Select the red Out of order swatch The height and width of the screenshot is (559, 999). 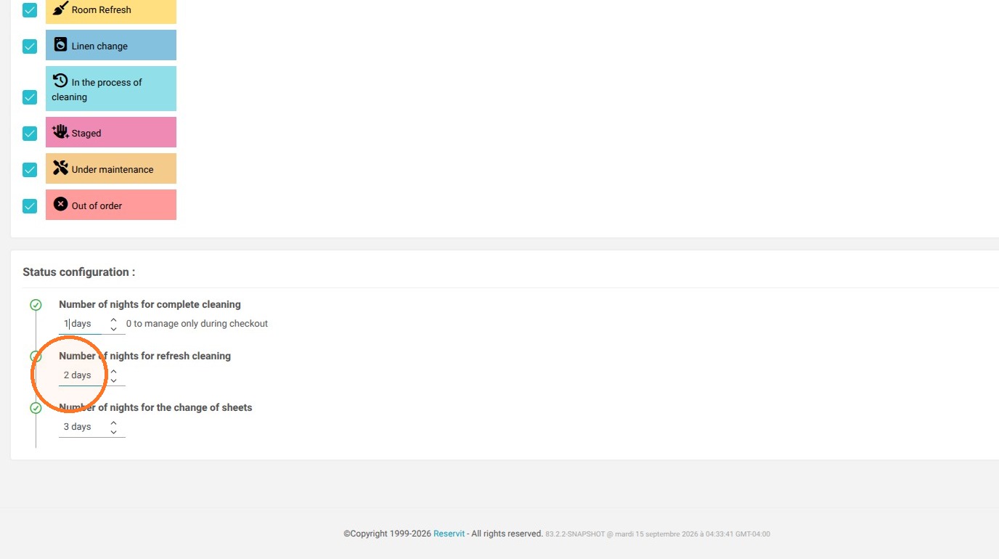coord(111,205)
